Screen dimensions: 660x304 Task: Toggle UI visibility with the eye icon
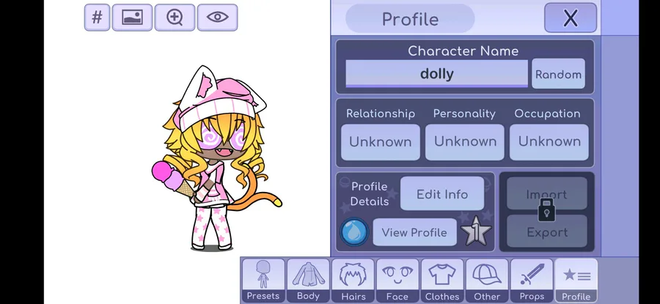[x=217, y=18]
